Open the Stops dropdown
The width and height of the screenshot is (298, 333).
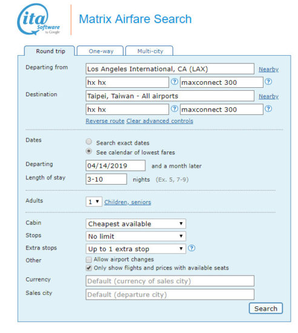pos(136,236)
